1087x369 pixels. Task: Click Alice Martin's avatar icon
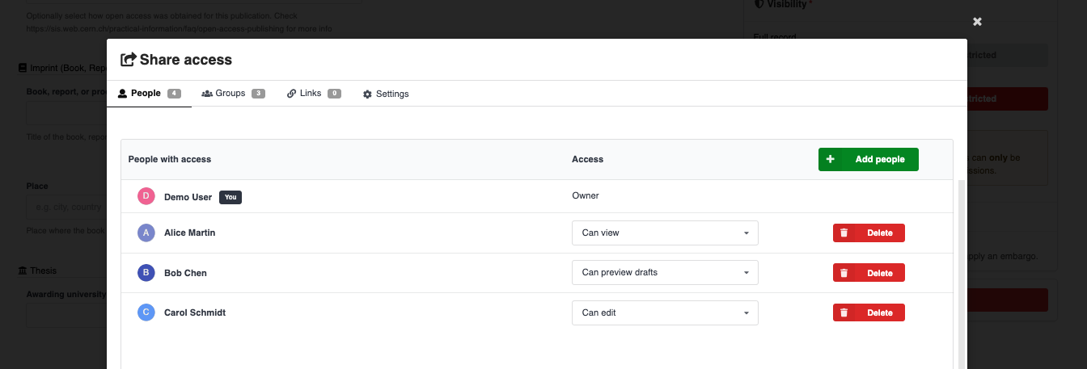click(146, 233)
